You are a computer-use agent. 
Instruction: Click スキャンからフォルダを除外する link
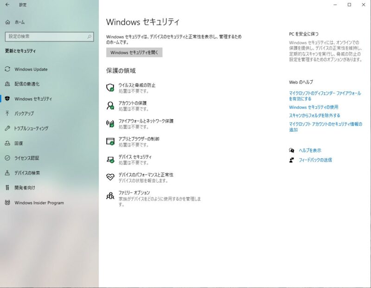pyautogui.click(x=314, y=115)
